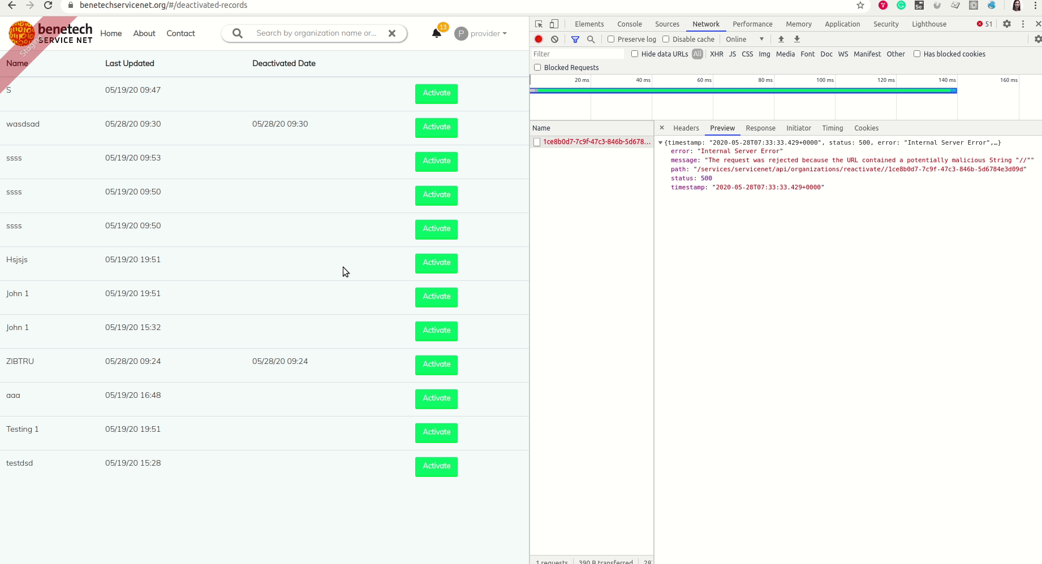Open DevTools settings gear icon
This screenshot has height=564, width=1042.
1007,24
